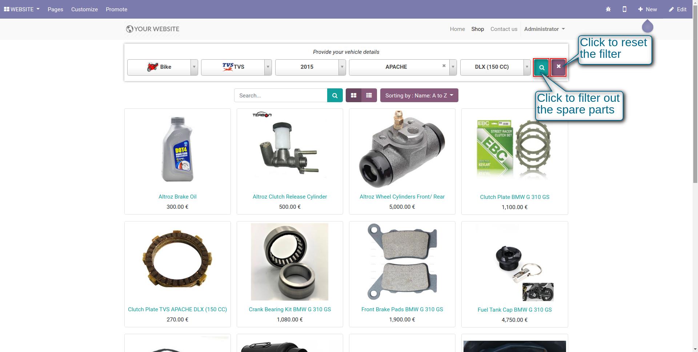This screenshot has height=352, width=698.
Task: Open the Sorting by Name dropdown
Action: 419,95
